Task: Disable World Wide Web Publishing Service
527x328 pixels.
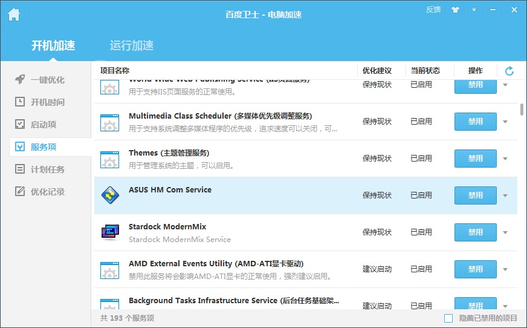Action: [x=475, y=87]
